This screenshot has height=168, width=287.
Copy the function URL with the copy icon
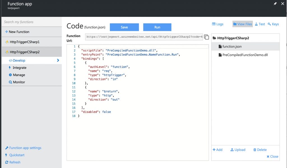206,37
